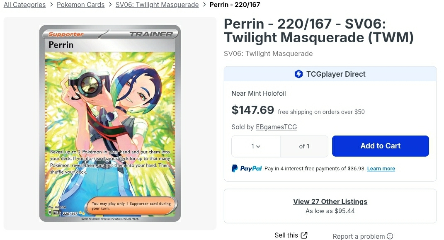The width and height of the screenshot is (444, 240).
Task: Add the Perrin card to cart
Action: [x=380, y=146]
